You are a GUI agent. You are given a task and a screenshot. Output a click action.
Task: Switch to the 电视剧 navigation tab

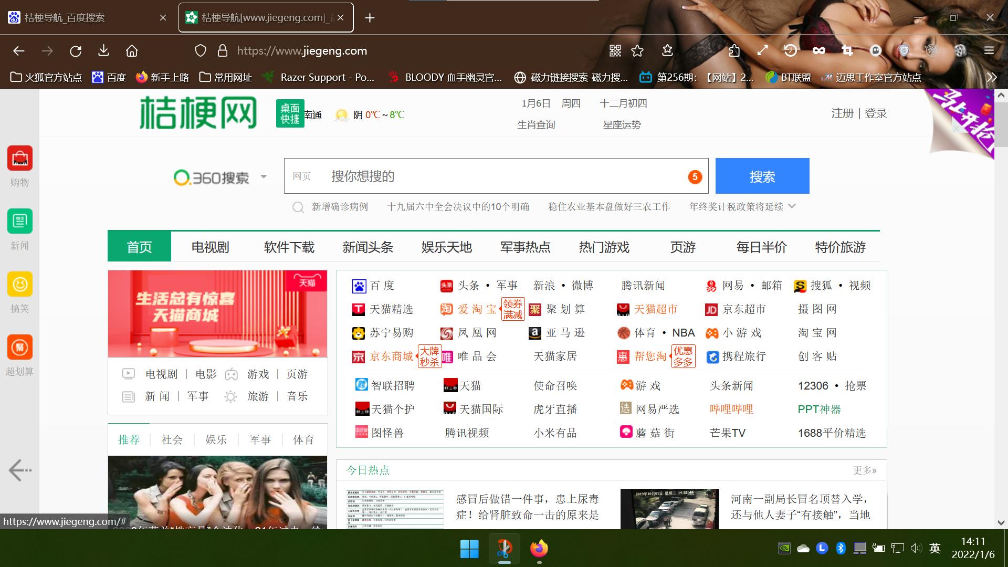(210, 247)
